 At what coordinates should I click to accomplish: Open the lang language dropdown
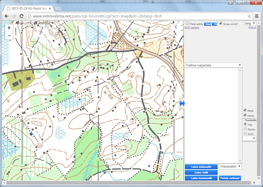pyautogui.click(x=250, y=23)
